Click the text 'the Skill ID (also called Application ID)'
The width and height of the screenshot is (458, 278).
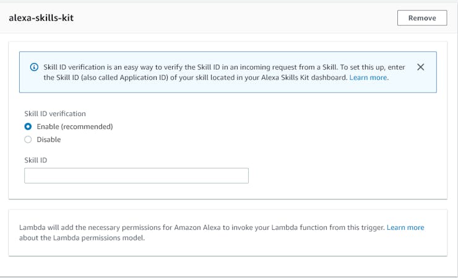105,77
